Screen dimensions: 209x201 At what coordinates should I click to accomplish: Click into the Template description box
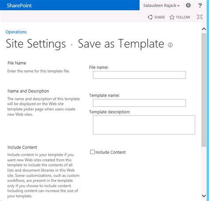coord(144,125)
